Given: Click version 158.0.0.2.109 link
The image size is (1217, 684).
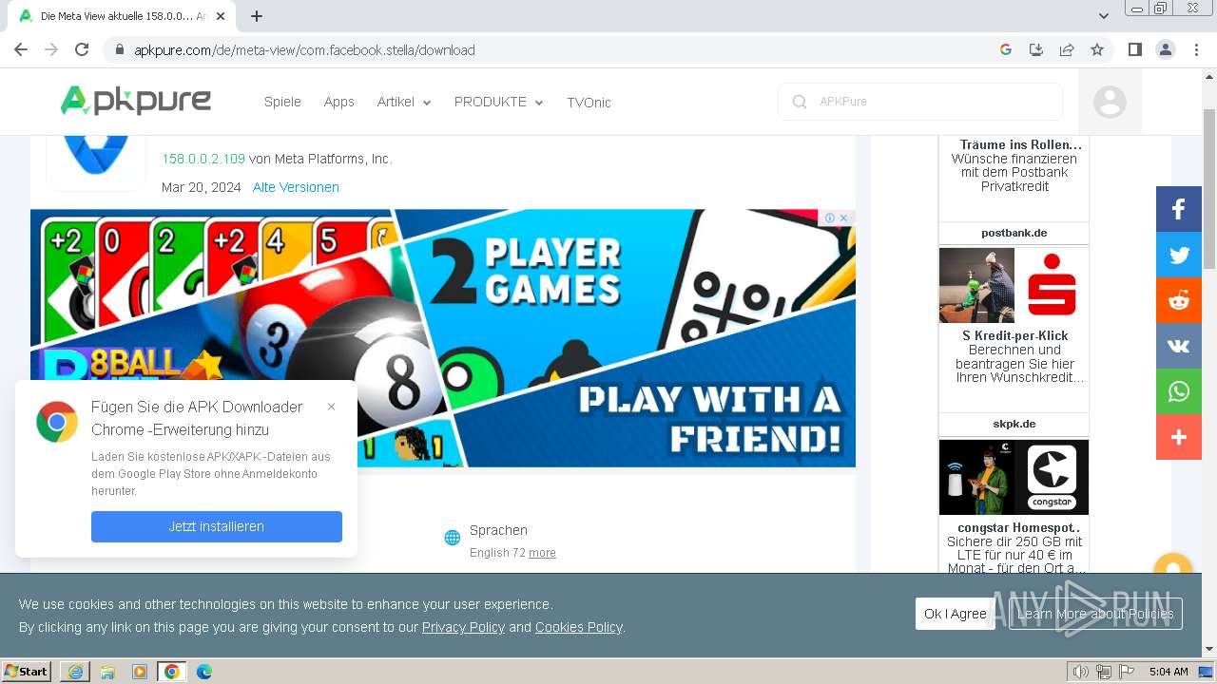Looking at the screenshot, I should [x=203, y=159].
